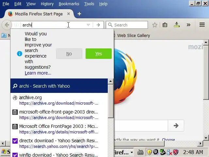Click the on-screen keyboard tray icon
Viewport: 209px width, 157px height.
coord(140,152)
